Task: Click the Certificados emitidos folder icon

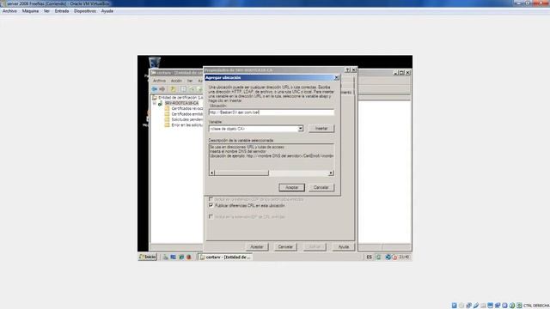Action: point(167,114)
